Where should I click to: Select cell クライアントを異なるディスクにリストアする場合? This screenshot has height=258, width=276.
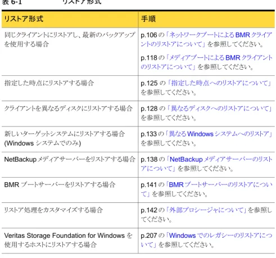[70, 114]
